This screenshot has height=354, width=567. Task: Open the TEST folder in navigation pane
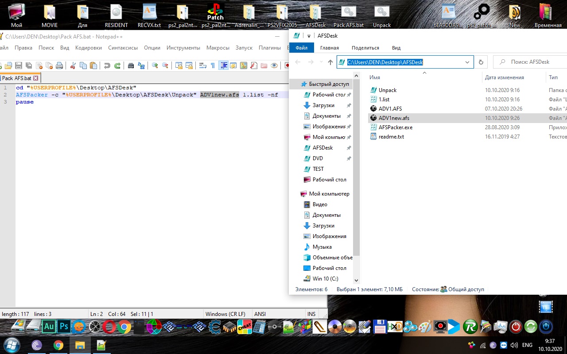(318, 169)
